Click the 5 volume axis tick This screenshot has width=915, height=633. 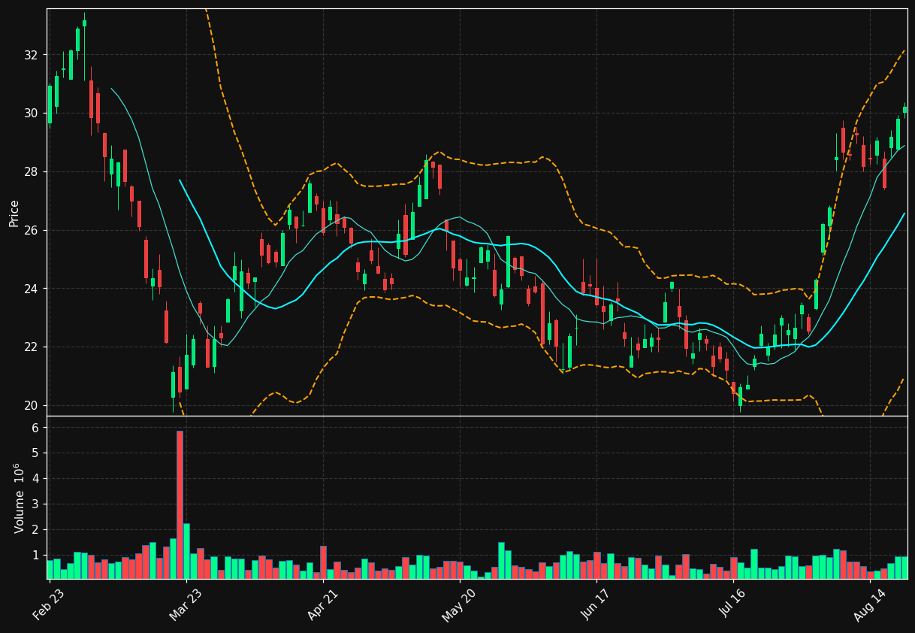coord(35,453)
